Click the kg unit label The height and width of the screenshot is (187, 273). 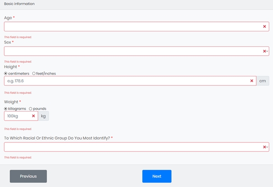[43, 116]
